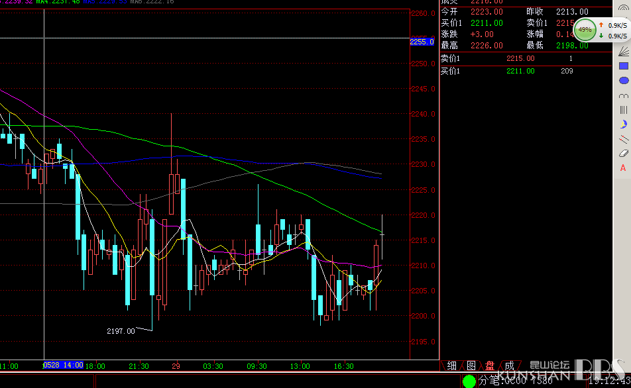Viewport: 631px width, 388px height.
Task: Click the 2230.0 price axis label
Action: (x=423, y=164)
